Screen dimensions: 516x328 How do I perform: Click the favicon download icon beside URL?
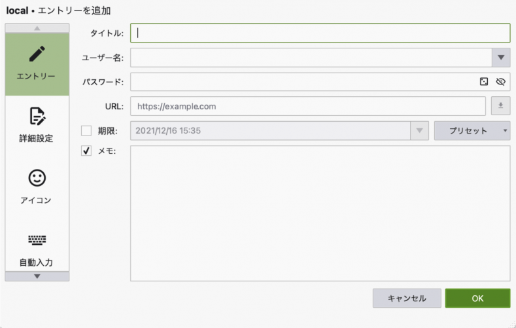pyautogui.click(x=500, y=105)
